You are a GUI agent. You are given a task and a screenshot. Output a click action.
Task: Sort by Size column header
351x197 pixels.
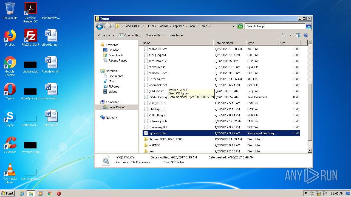pos(290,43)
